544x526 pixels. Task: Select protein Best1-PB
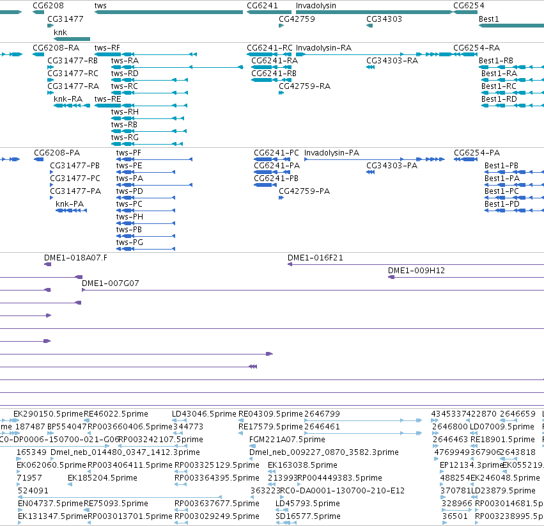[514, 172]
